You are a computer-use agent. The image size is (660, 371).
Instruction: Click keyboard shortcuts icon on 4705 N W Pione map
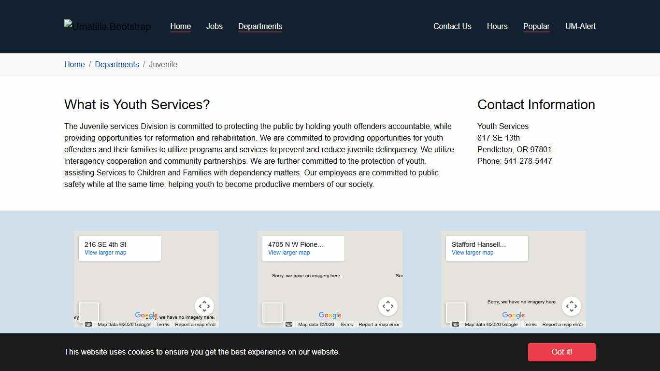coord(289,325)
